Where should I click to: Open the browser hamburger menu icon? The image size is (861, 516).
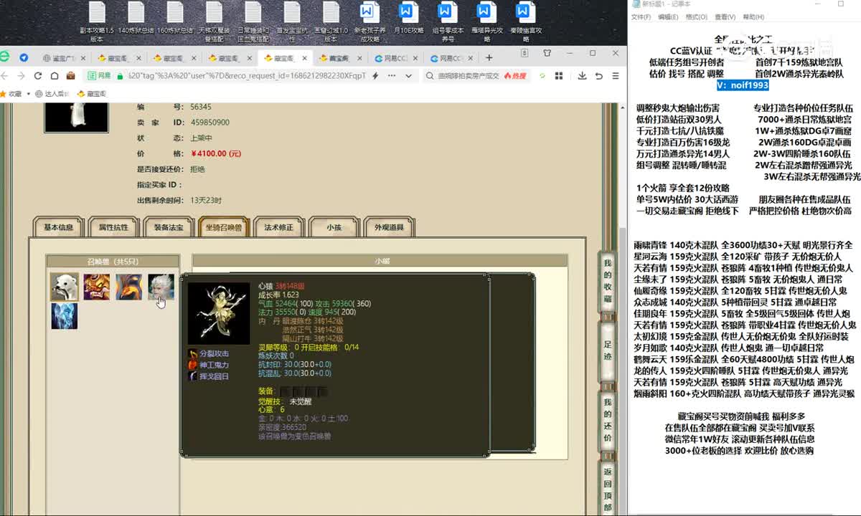[x=616, y=76]
